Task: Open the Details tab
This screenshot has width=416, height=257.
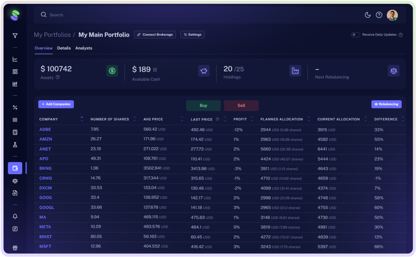Action: 64,48
